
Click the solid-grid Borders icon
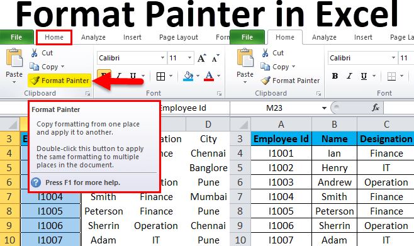(160, 76)
